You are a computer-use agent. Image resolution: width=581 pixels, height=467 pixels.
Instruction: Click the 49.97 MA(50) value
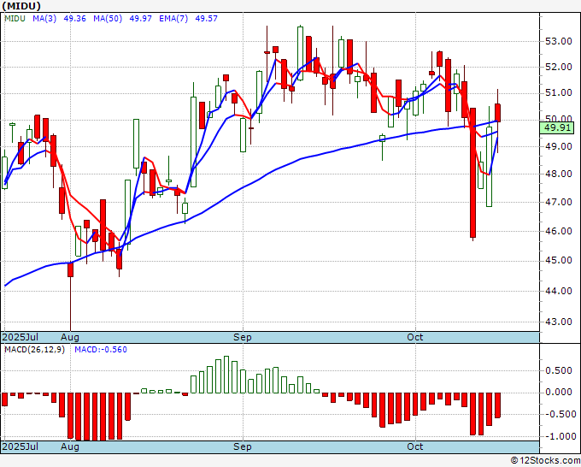(140, 19)
